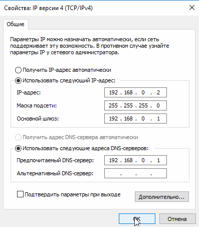The image size is (199, 227).
Task: Click the third octet of IP-адрес field
Action: click(143, 92)
